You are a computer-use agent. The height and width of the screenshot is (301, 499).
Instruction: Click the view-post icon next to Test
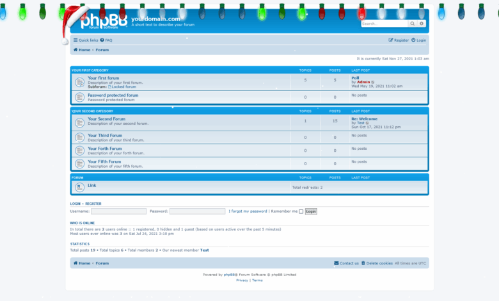pyautogui.click(x=367, y=123)
